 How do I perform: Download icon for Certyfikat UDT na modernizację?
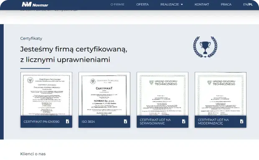(x=241, y=122)
